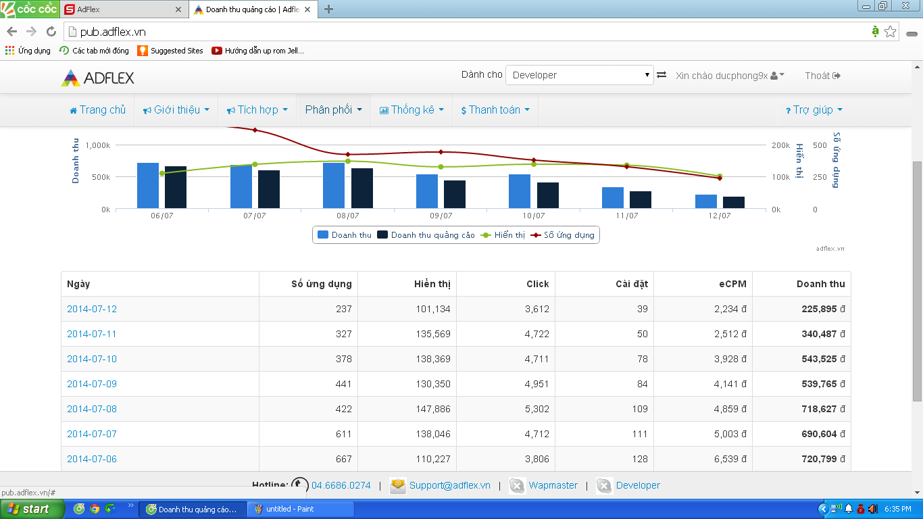This screenshot has width=923, height=519.
Task: Expand the Trợ giúp help menu
Action: (x=814, y=109)
